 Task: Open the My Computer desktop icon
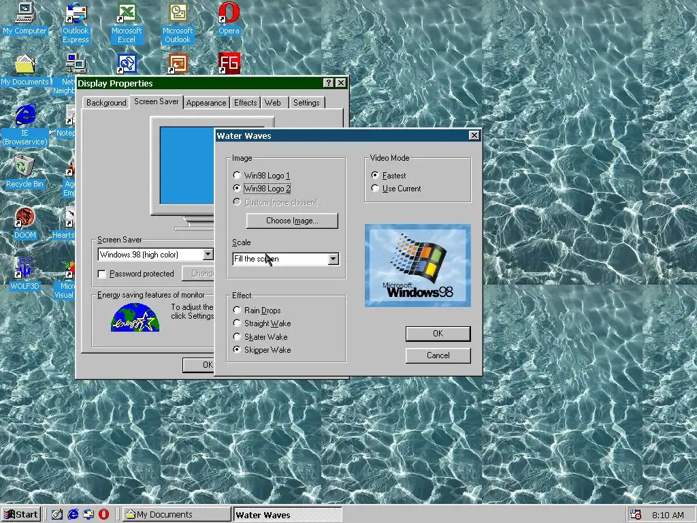pos(25,18)
